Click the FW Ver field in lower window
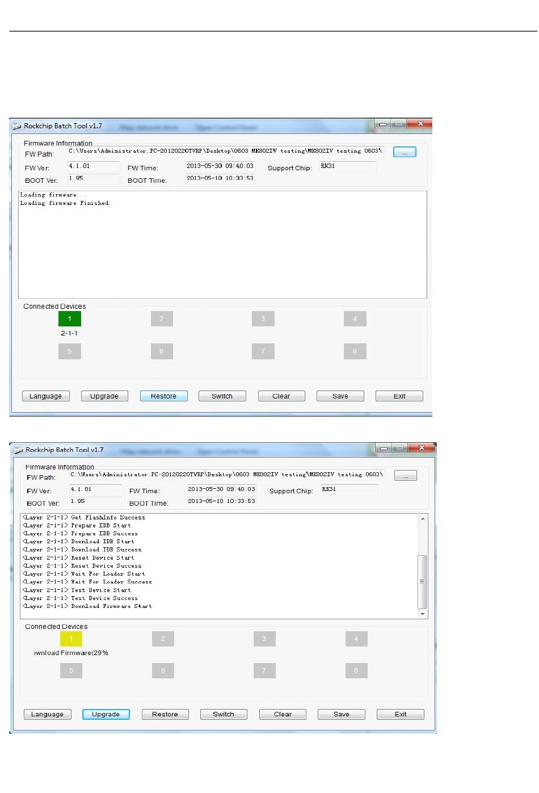Screen dimensions: 539x793 95,489
